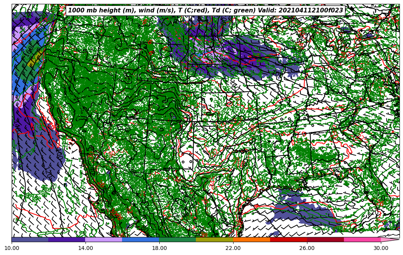Click the 10.00 colorbar tick label
The width and height of the screenshot is (403, 255).
point(12,248)
